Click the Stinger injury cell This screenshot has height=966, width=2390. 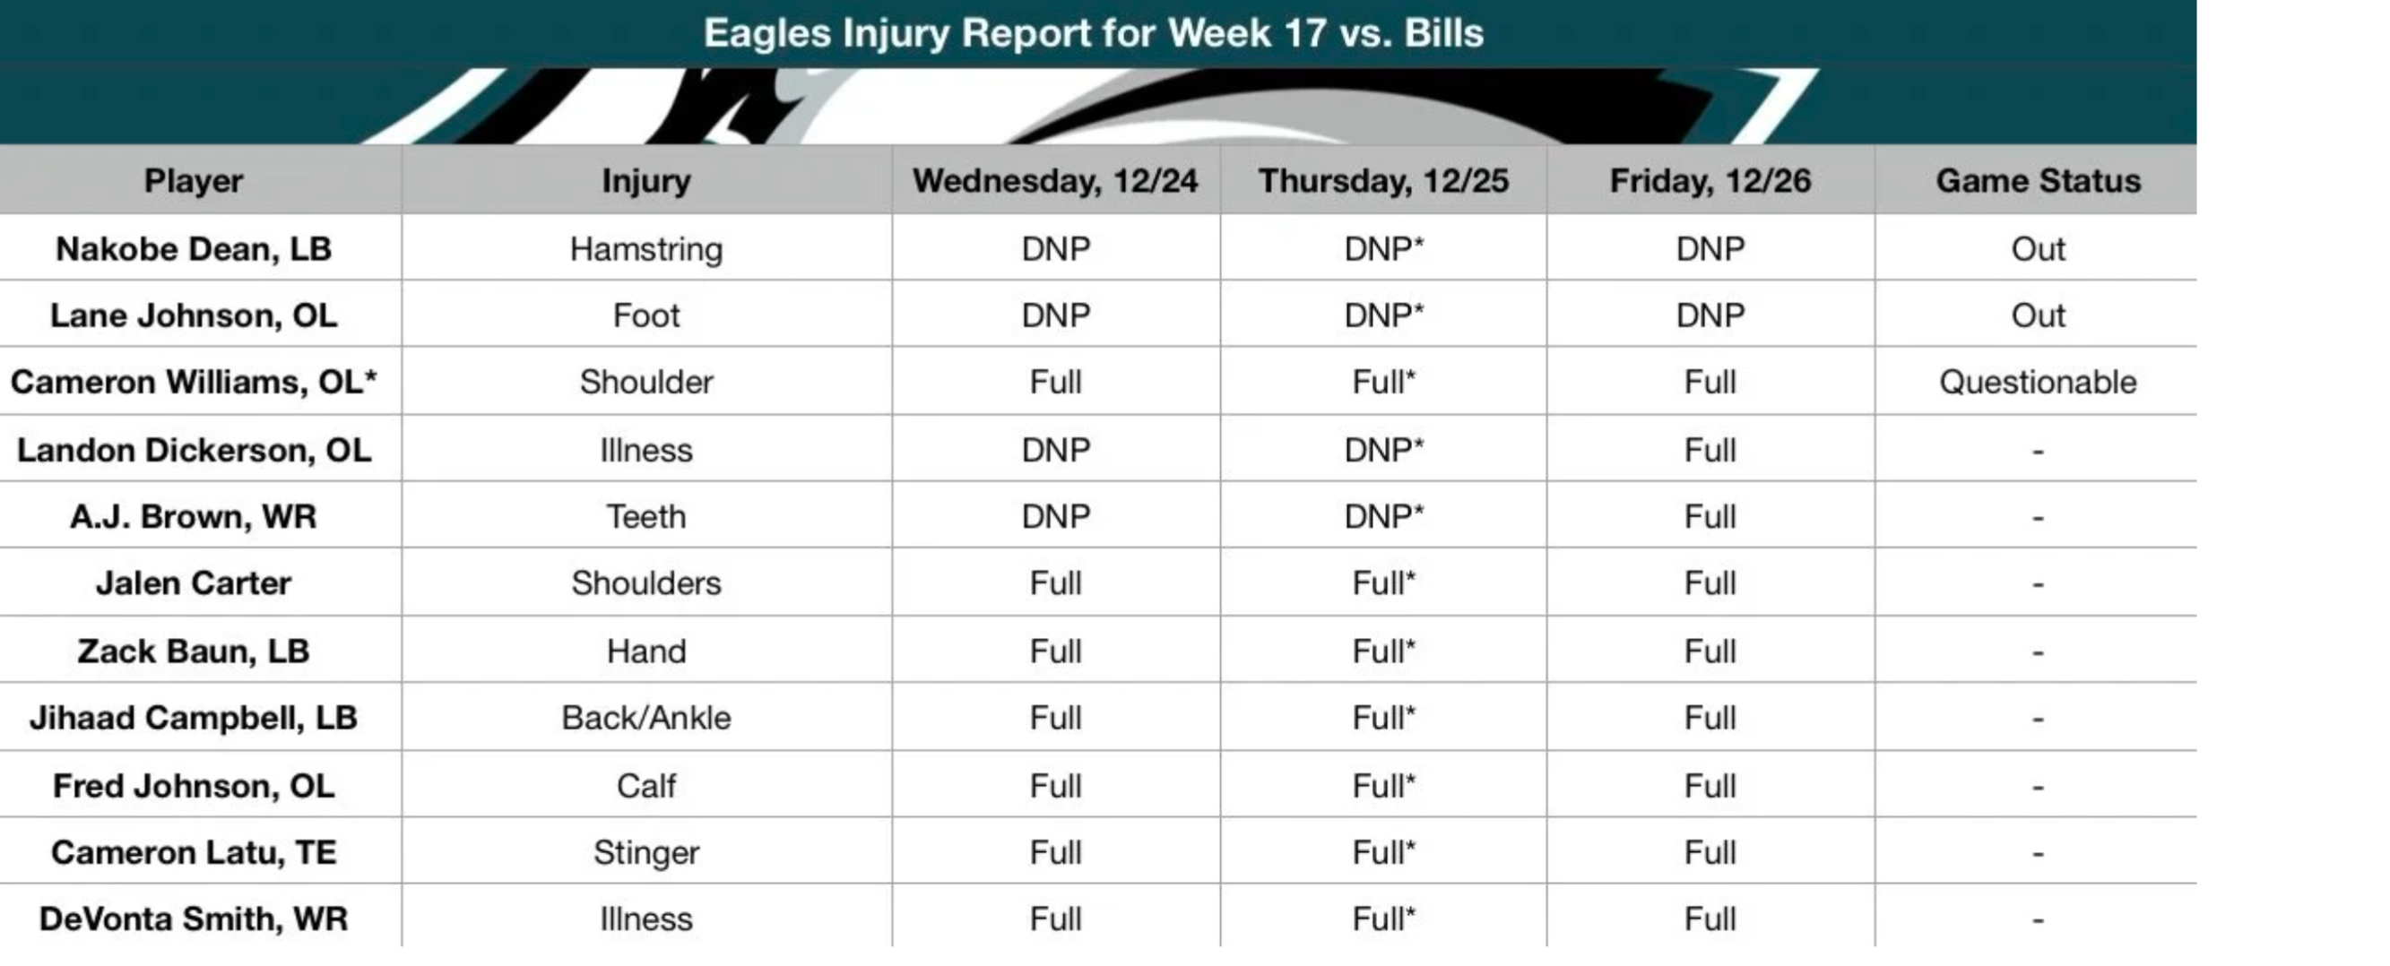coord(645,852)
